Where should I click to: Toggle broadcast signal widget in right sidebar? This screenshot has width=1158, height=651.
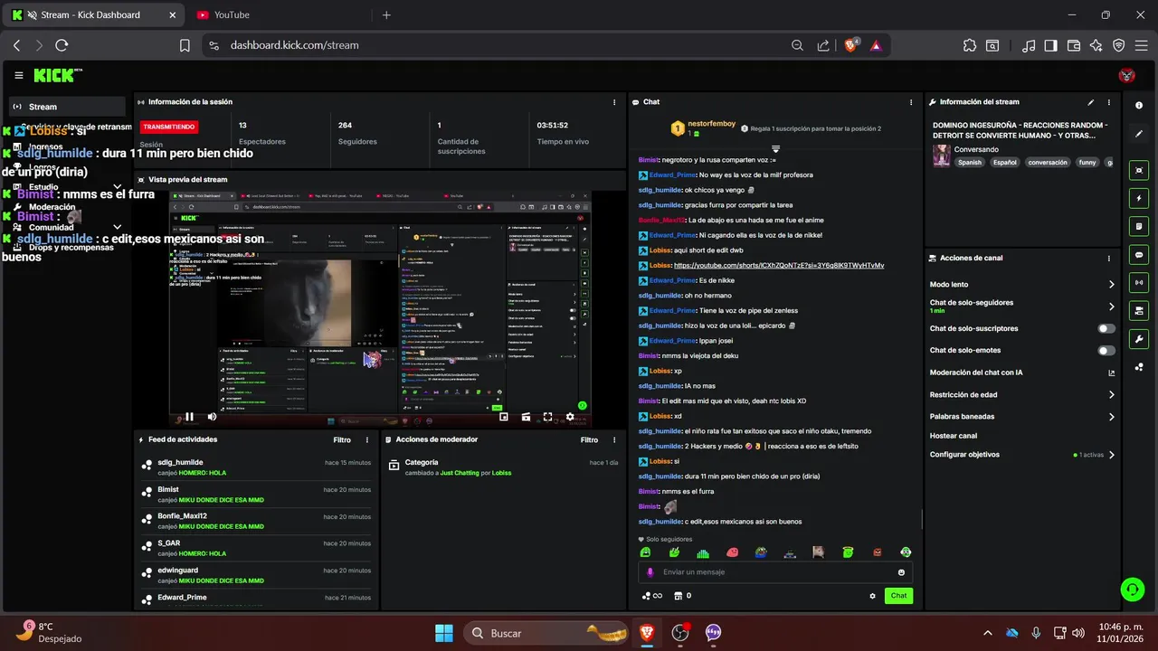(x=1139, y=282)
